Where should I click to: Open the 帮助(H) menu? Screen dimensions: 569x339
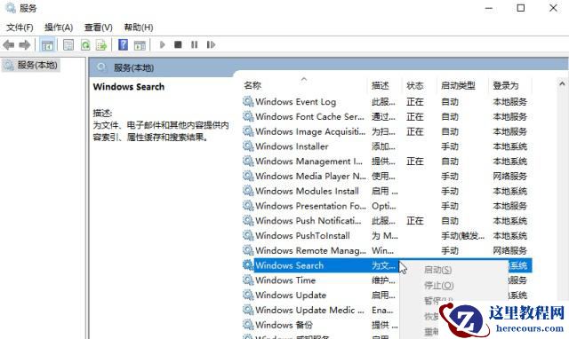point(139,28)
